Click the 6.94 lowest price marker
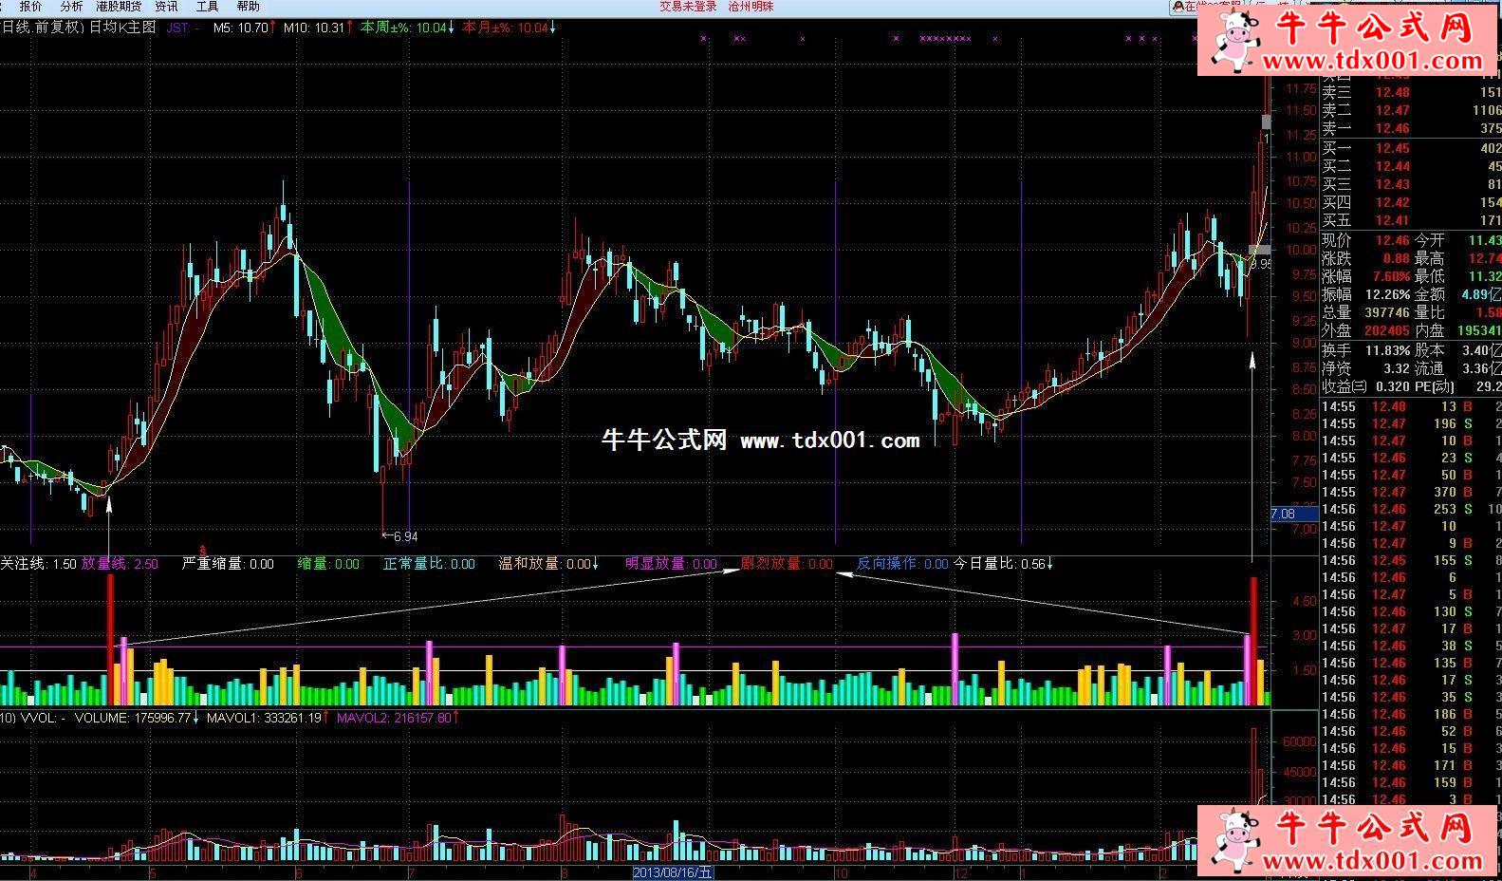1502x881 pixels. [x=400, y=536]
